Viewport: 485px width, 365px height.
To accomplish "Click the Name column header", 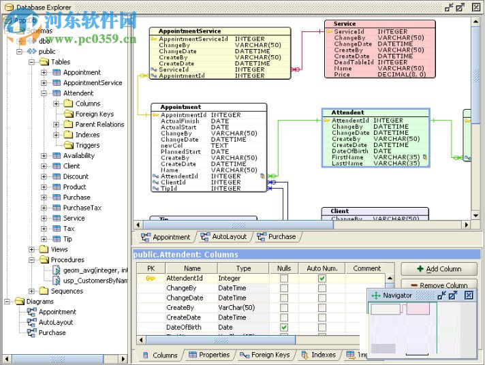I will [192, 268].
